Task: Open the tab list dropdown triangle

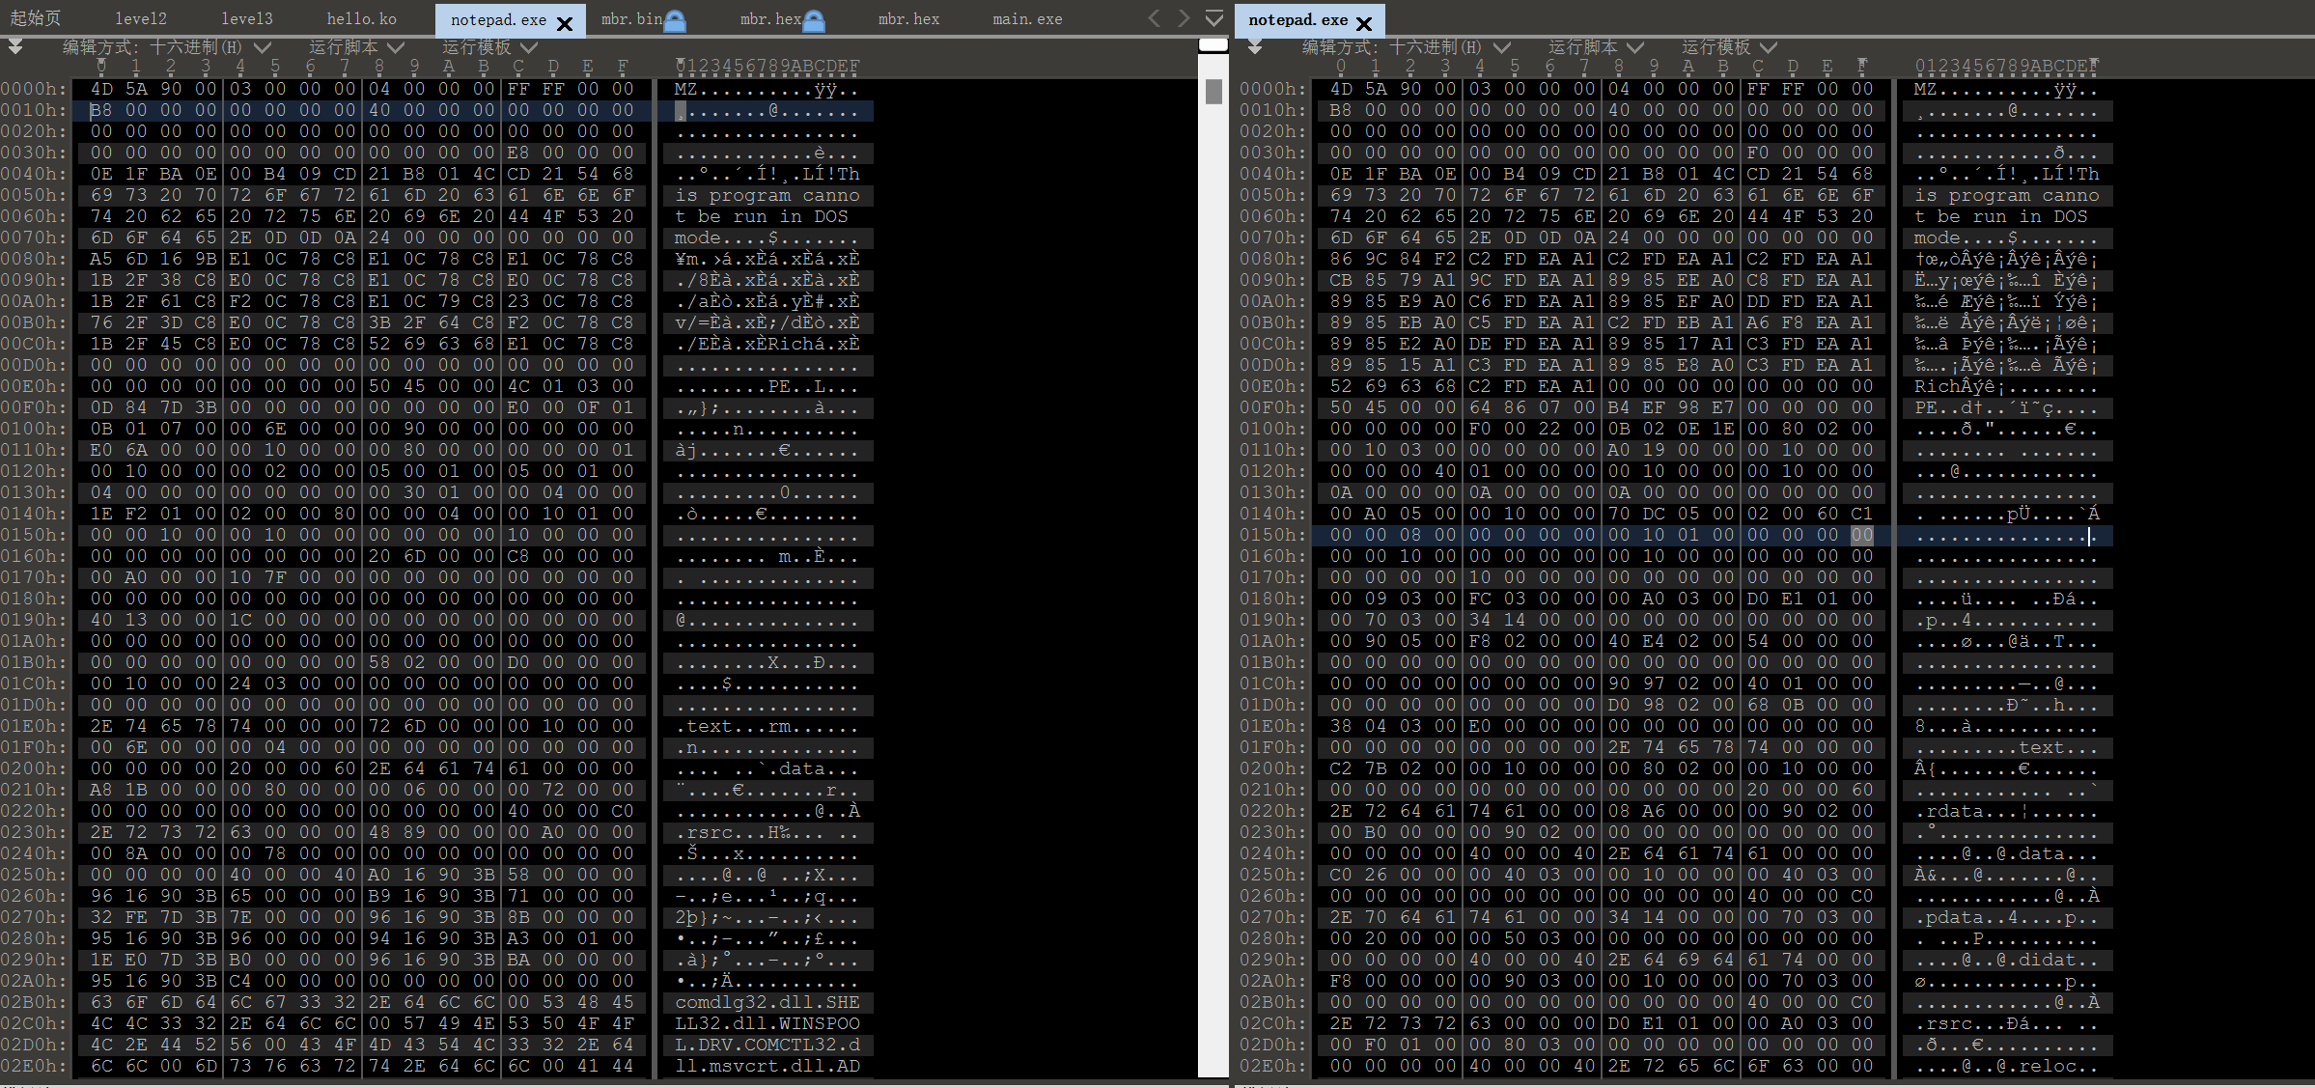Action: 1214,18
